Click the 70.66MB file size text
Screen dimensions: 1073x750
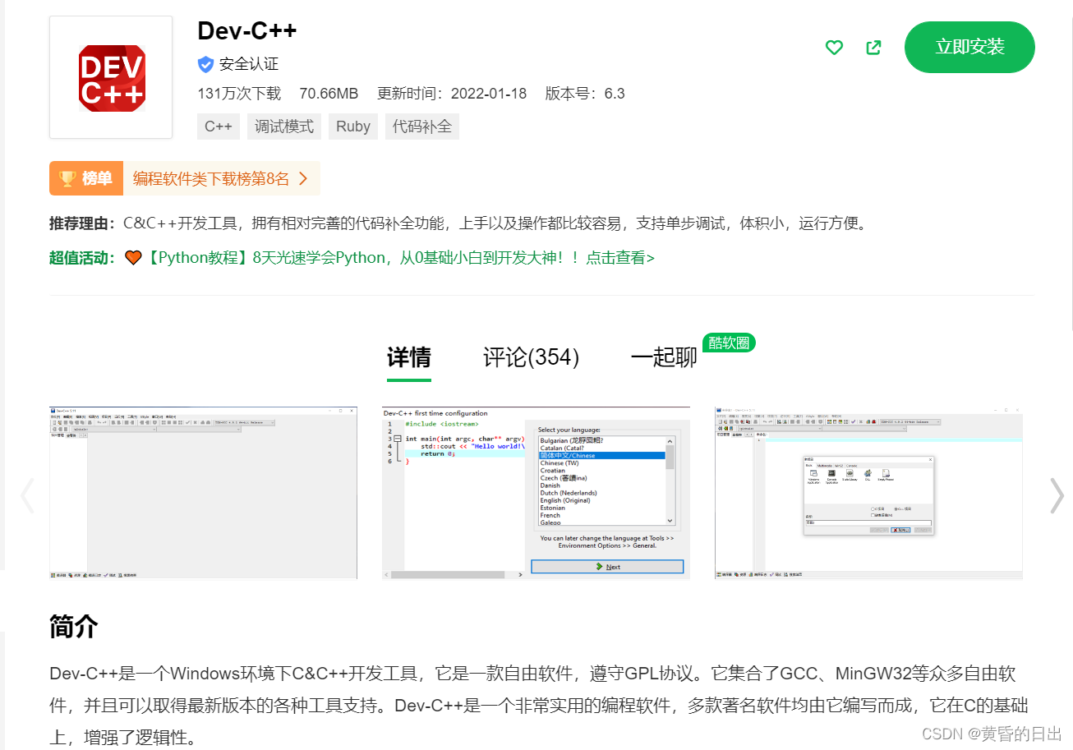[329, 94]
